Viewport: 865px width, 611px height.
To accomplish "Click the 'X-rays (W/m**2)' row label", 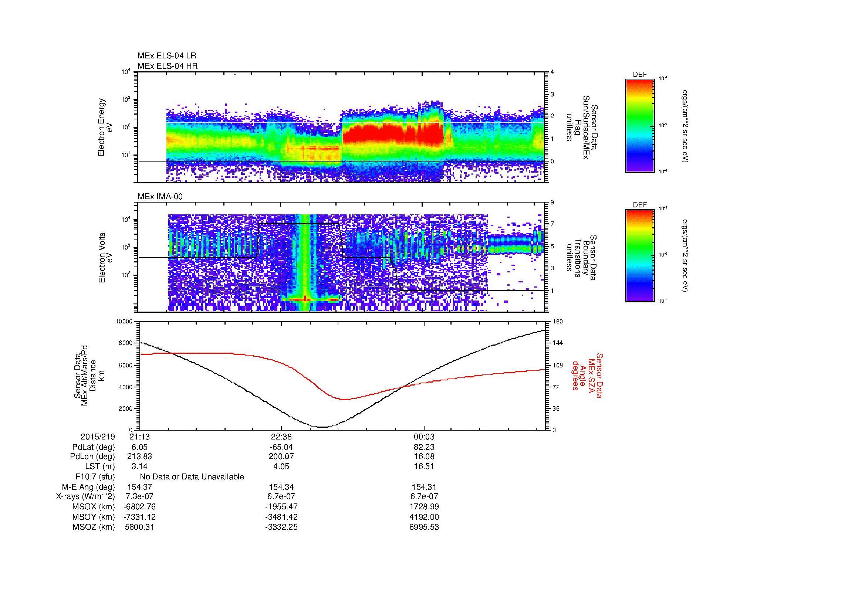I will tap(85, 496).
